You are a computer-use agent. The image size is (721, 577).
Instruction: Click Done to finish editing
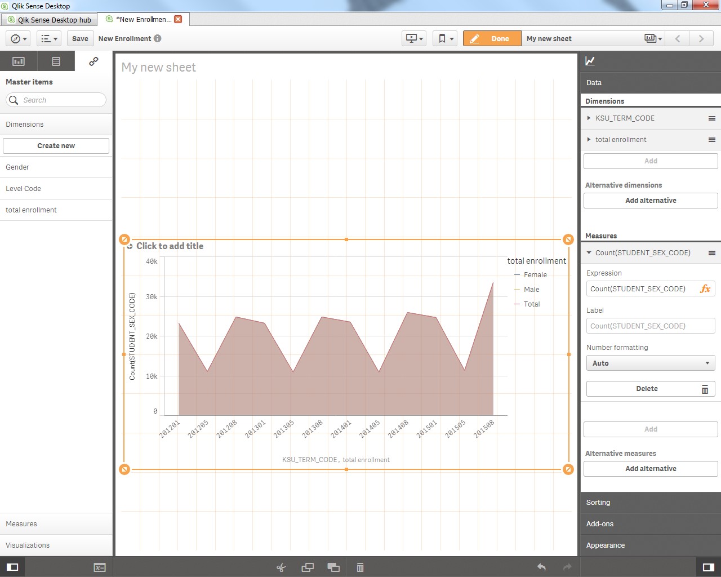point(492,39)
